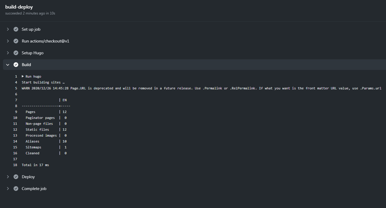The image size is (386, 208).
Task: Click the "build-deploy" job title
Action: [19, 7]
